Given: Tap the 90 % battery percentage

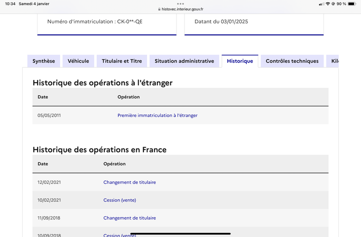Looking at the screenshot, I should (342, 4).
